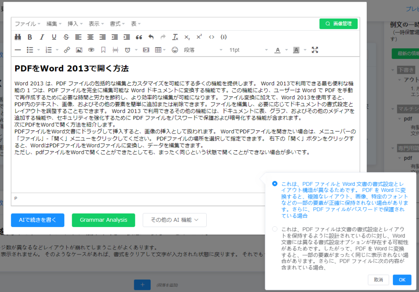Insert bullet list

click(x=30, y=50)
